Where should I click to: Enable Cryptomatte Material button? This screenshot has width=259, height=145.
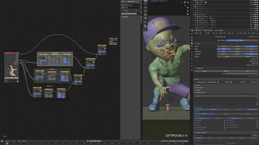(x=226, y=71)
